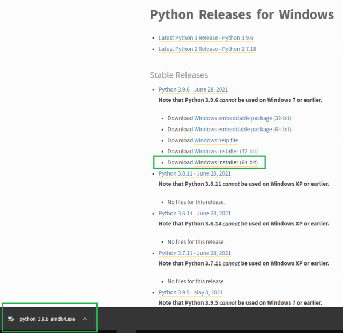Viewport: 343px width, 333px height.
Task: Open the Latest Python 3 Release link
Action: [206, 38]
